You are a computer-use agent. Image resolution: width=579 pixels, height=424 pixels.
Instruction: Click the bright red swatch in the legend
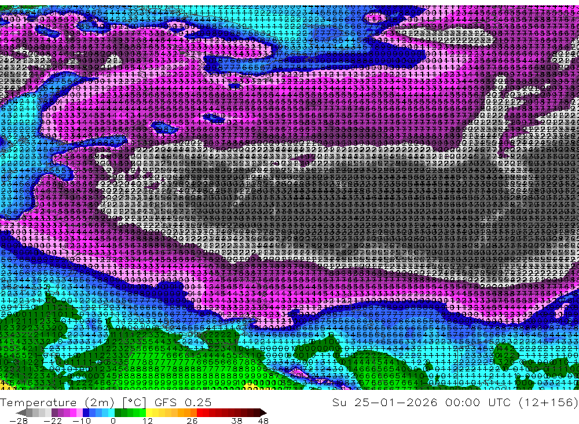[200, 412]
